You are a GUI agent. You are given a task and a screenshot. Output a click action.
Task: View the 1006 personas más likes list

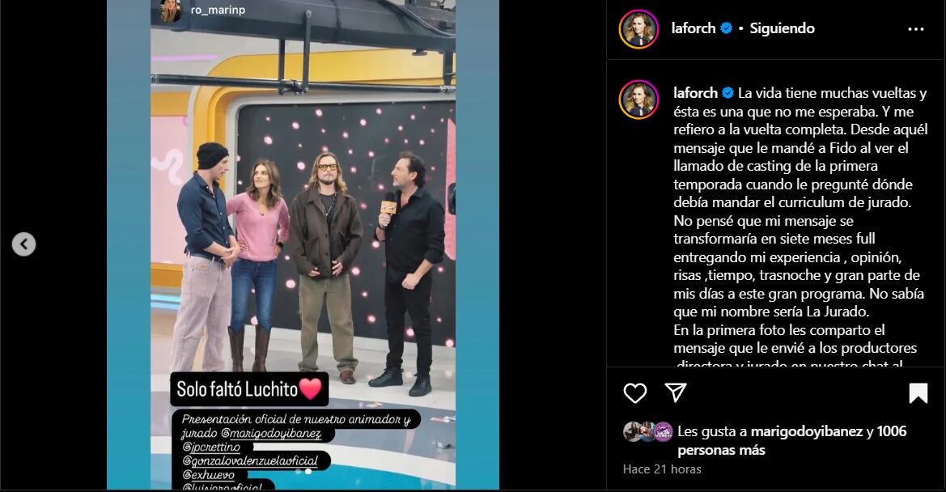[791, 441]
